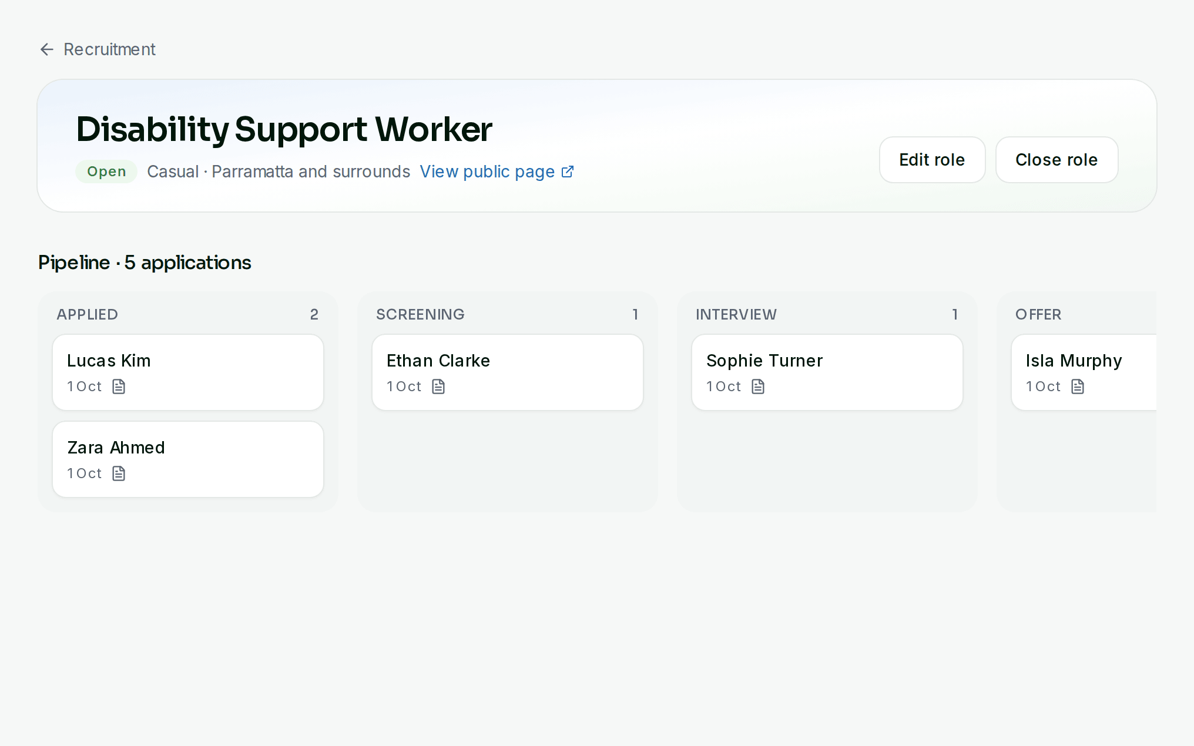Click the Close role button

coord(1057,160)
